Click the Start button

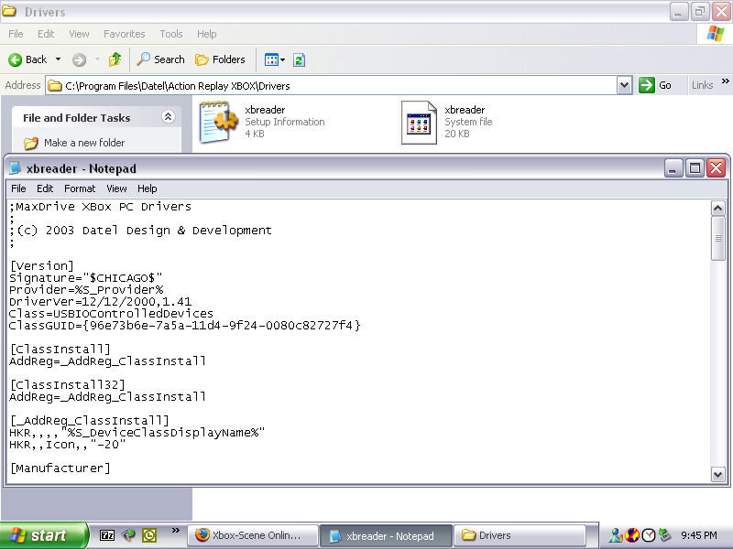point(44,535)
